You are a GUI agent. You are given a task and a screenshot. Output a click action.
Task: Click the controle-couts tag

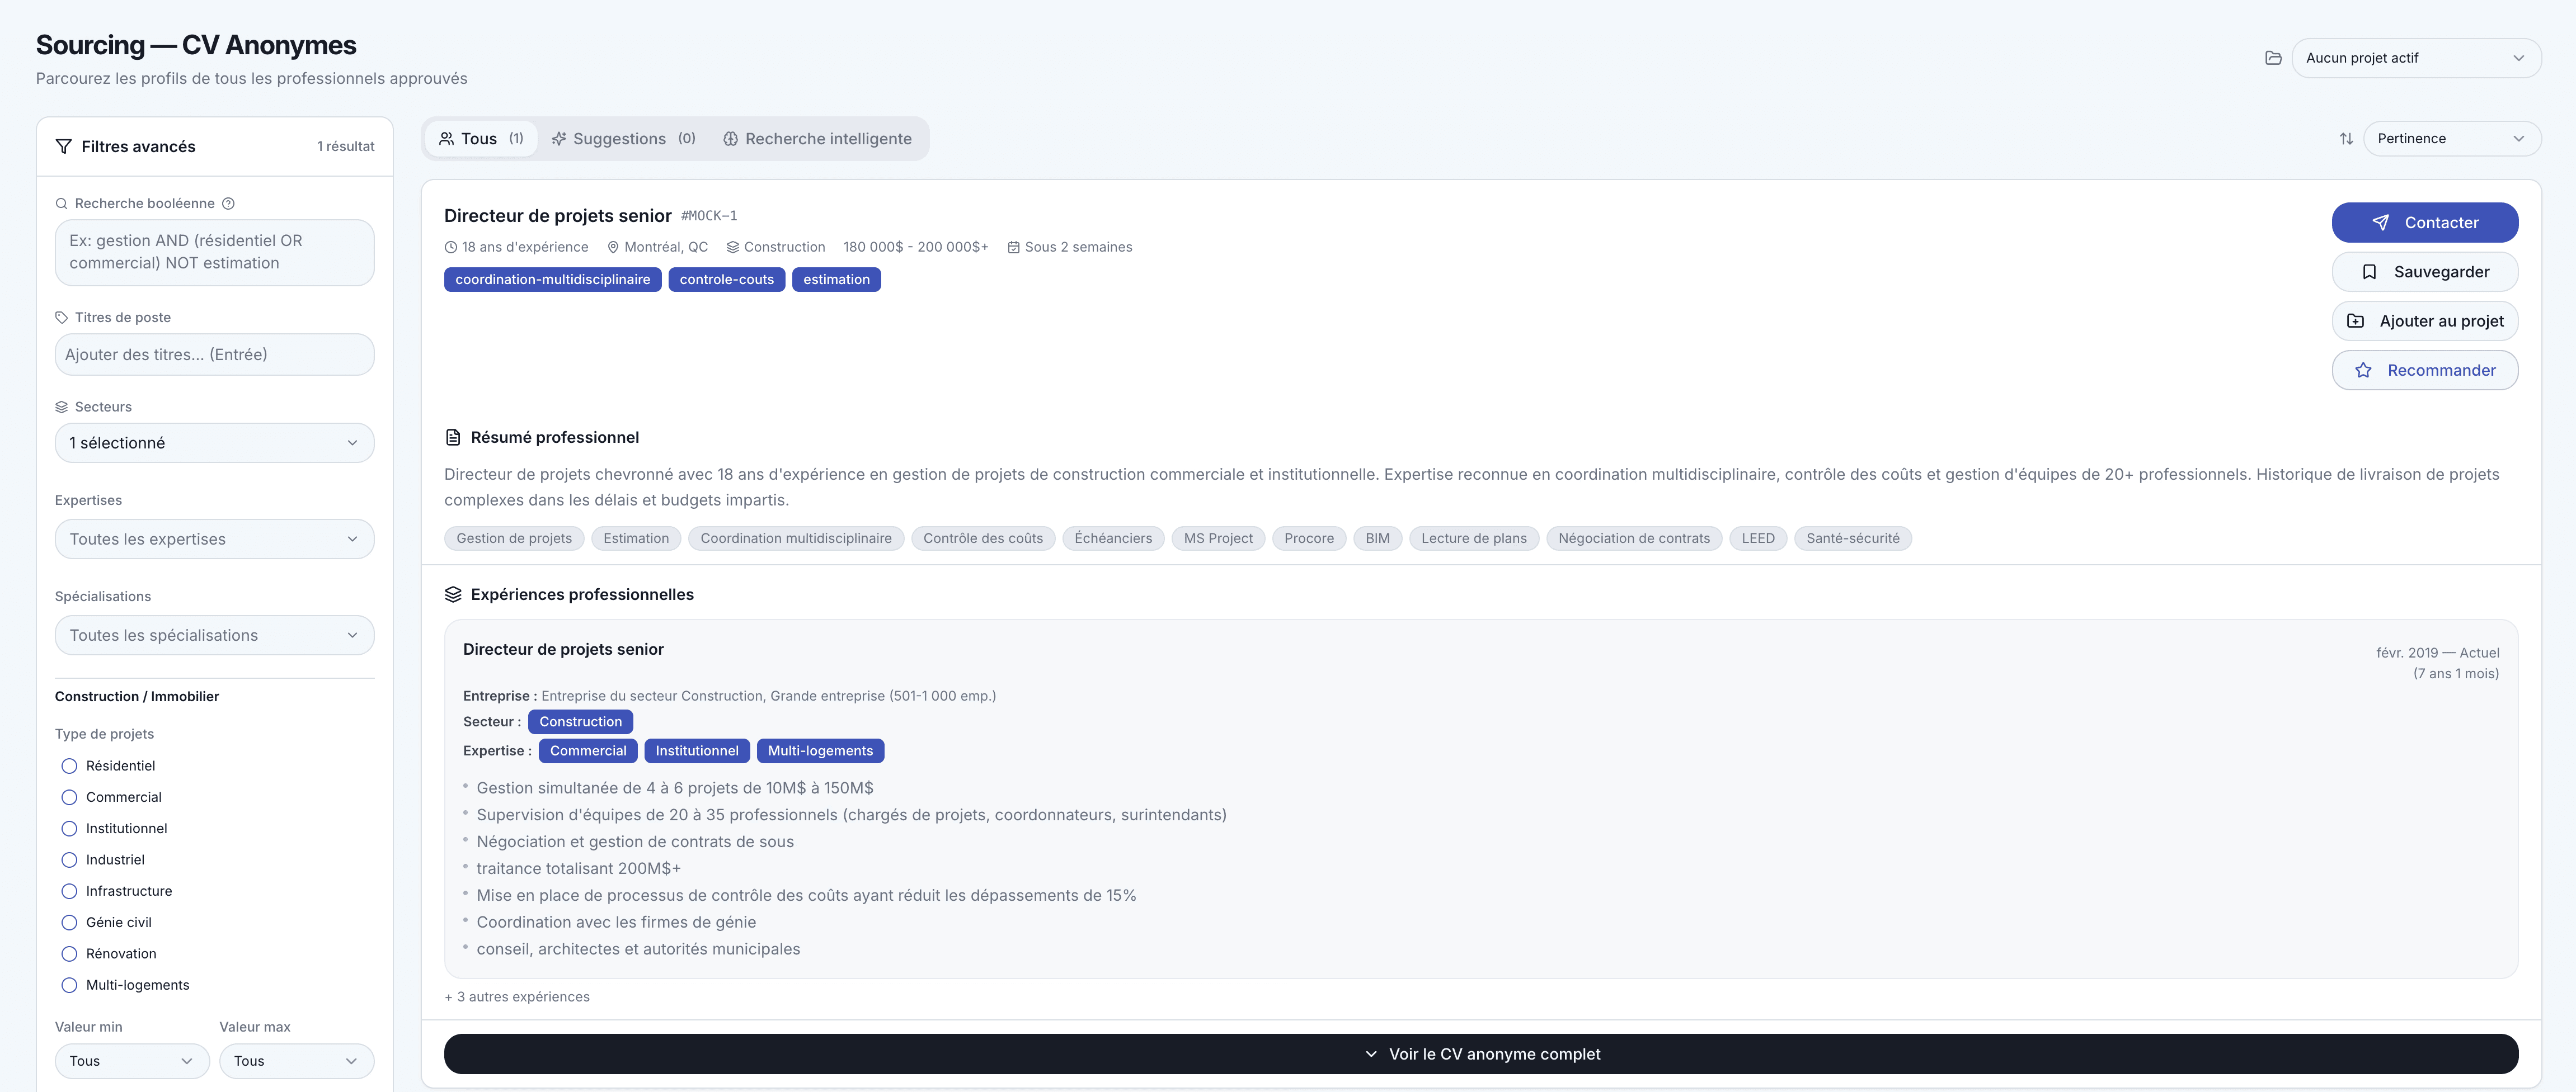click(727, 280)
